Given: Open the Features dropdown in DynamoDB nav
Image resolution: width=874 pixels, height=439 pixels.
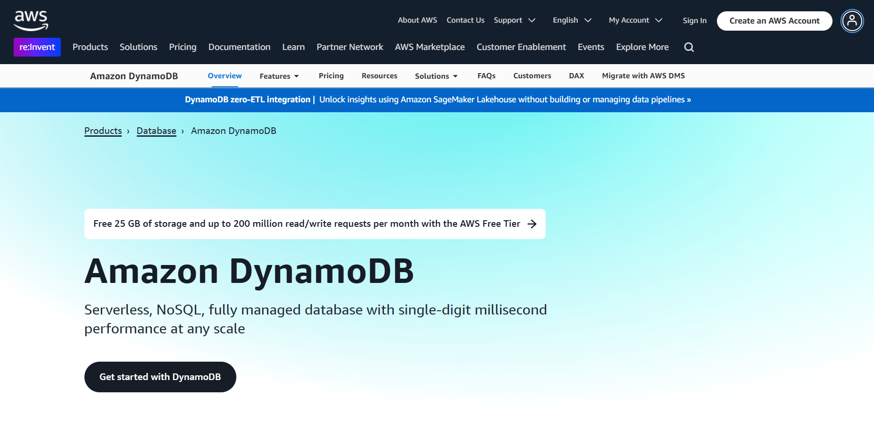Looking at the screenshot, I should click(x=279, y=75).
